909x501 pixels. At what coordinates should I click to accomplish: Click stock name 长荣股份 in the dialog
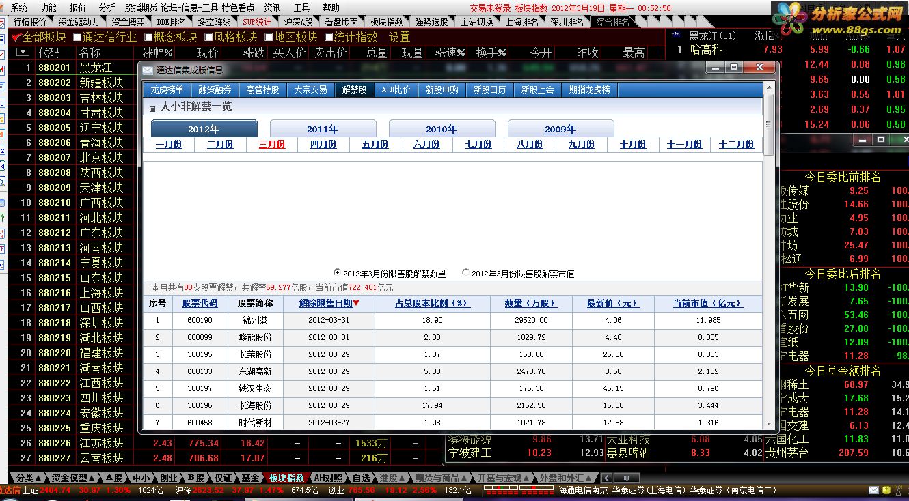255,354
